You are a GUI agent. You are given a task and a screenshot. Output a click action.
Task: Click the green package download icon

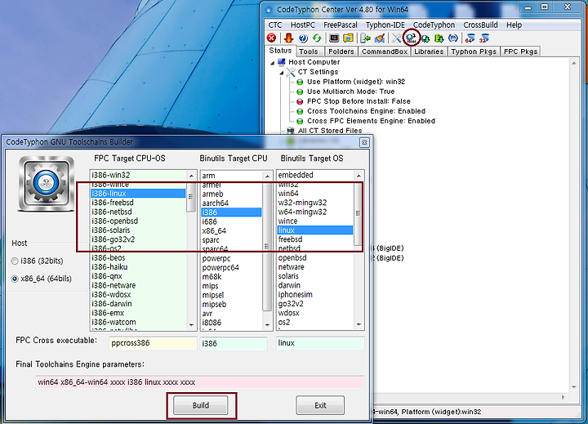439,38
